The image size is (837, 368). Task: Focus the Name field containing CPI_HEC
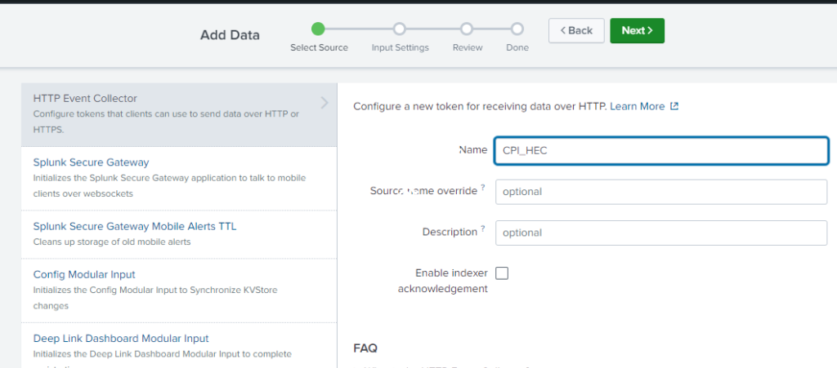click(x=661, y=150)
